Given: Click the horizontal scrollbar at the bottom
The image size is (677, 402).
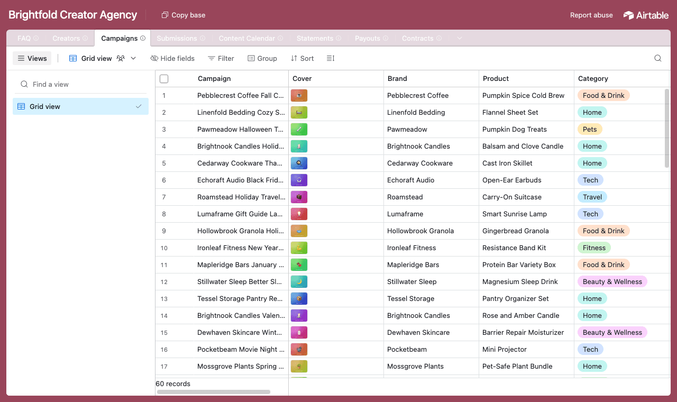Looking at the screenshot, I should point(214,392).
